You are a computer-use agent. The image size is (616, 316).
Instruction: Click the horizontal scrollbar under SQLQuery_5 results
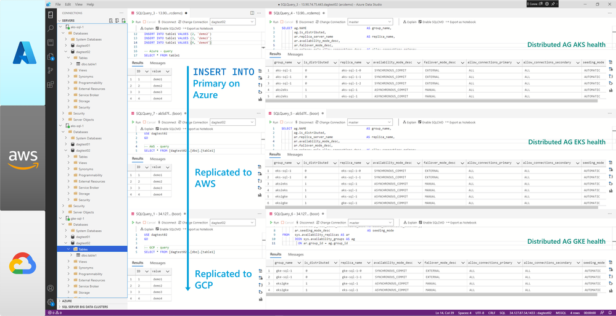(x=432, y=207)
